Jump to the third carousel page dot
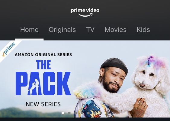Viewport: 170px width, 121px height. pos(75,113)
